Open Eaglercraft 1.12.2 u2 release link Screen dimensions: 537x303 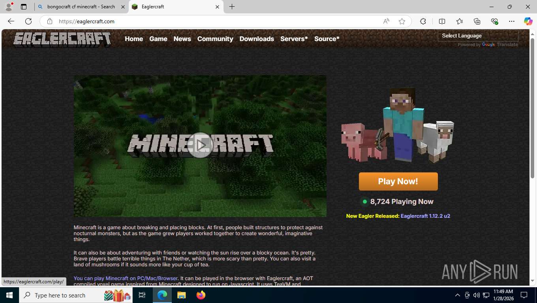click(x=425, y=216)
